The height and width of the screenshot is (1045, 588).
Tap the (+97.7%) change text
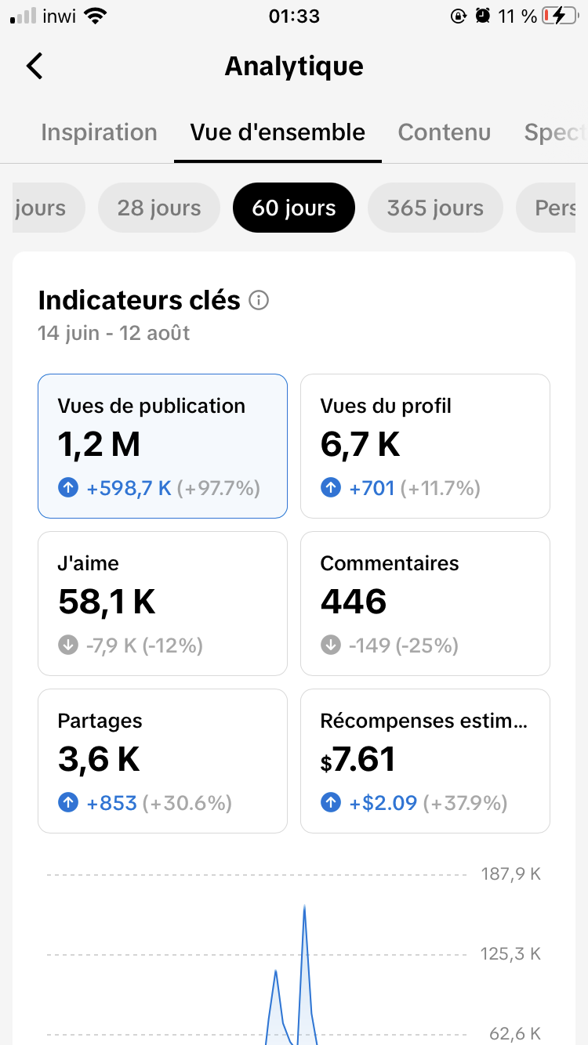(218, 488)
